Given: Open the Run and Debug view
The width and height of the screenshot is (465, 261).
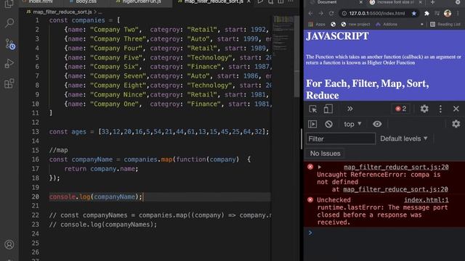Looking at the screenshot, I should pyautogui.click(x=9, y=64).
